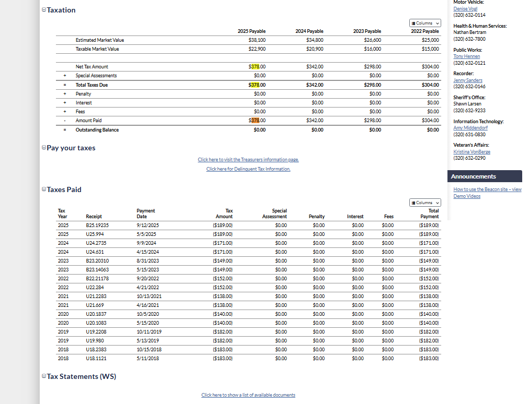Open Denise Vogl contact link
The height and width of the screenshot is (404, 529).
pyautogui.click(x=465, y=9)
